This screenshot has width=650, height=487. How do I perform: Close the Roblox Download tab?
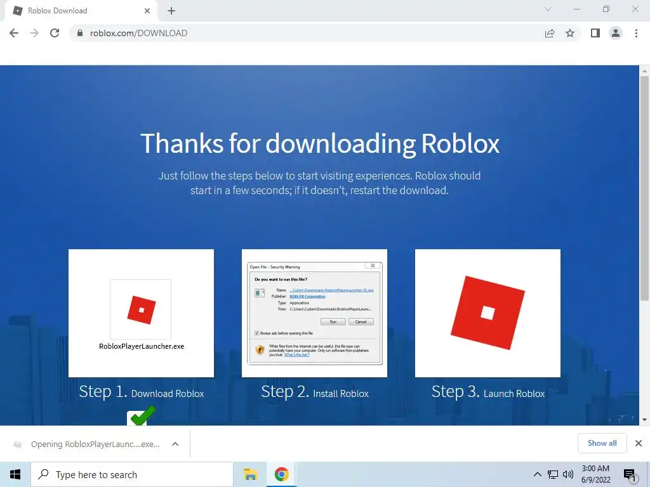point(147,11)
